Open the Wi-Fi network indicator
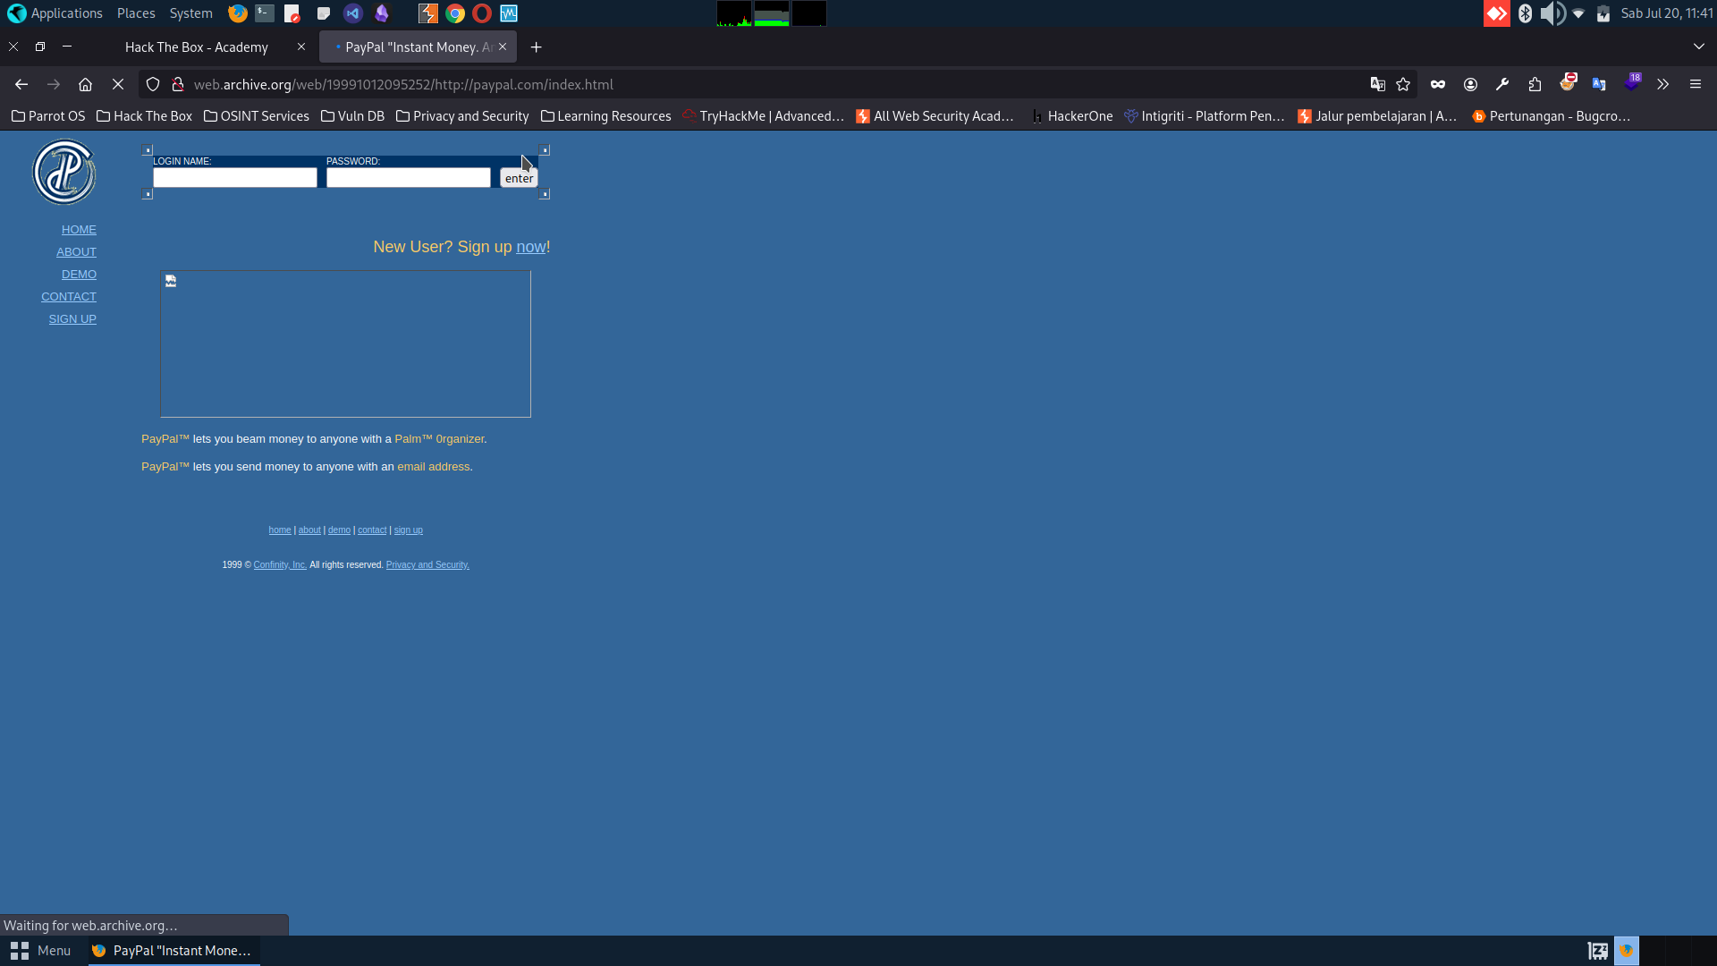The width and height of the screenshot is (1717, 966). pyautogui.click(x=1578, y=13)
